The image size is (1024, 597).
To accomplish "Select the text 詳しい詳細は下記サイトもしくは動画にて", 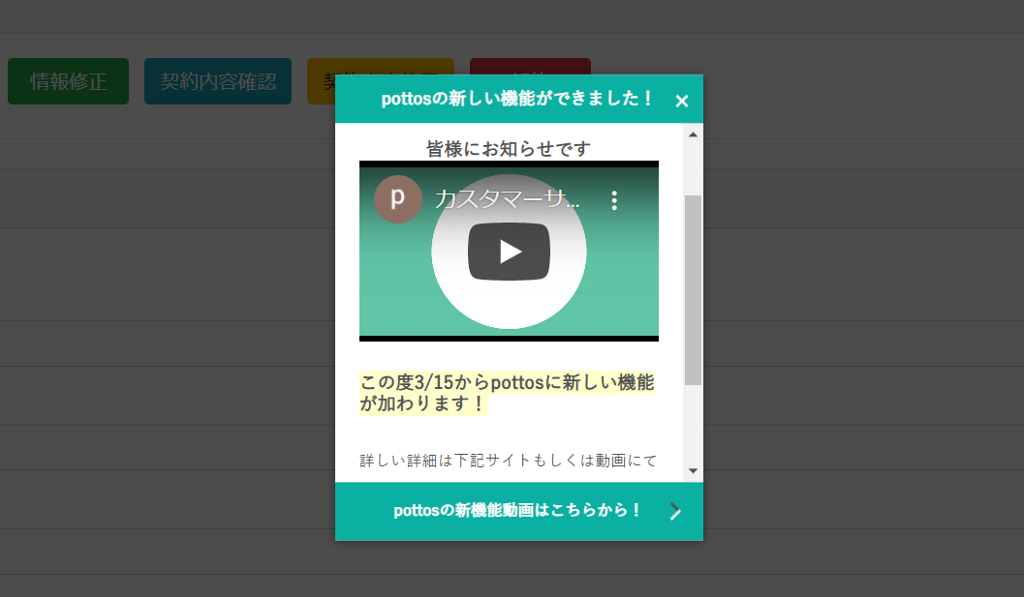I will pos(508,461).
